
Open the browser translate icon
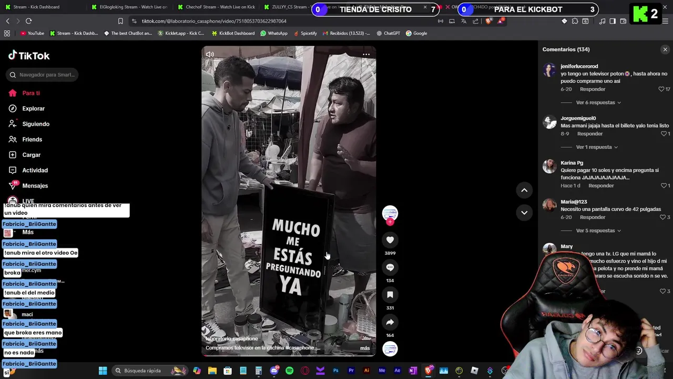[464, 21]
